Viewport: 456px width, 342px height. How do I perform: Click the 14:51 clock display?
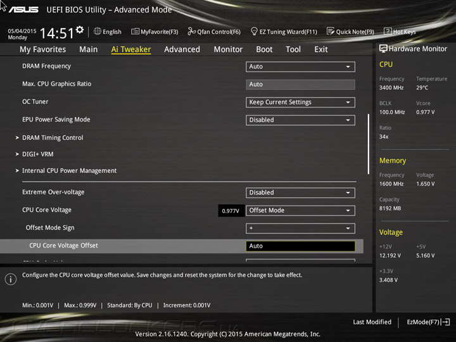click(57, 33)
